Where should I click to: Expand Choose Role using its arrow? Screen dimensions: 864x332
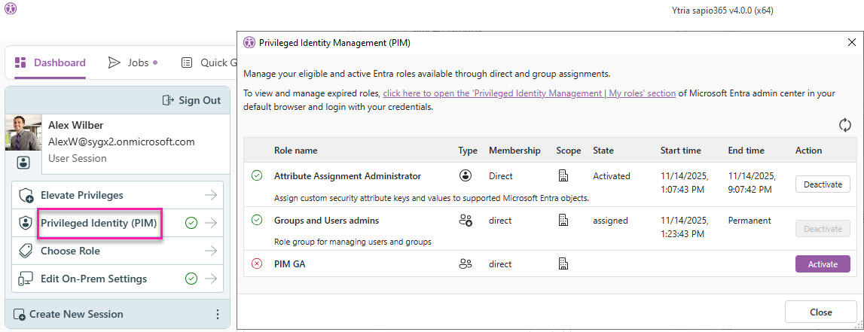coord(210,251)
